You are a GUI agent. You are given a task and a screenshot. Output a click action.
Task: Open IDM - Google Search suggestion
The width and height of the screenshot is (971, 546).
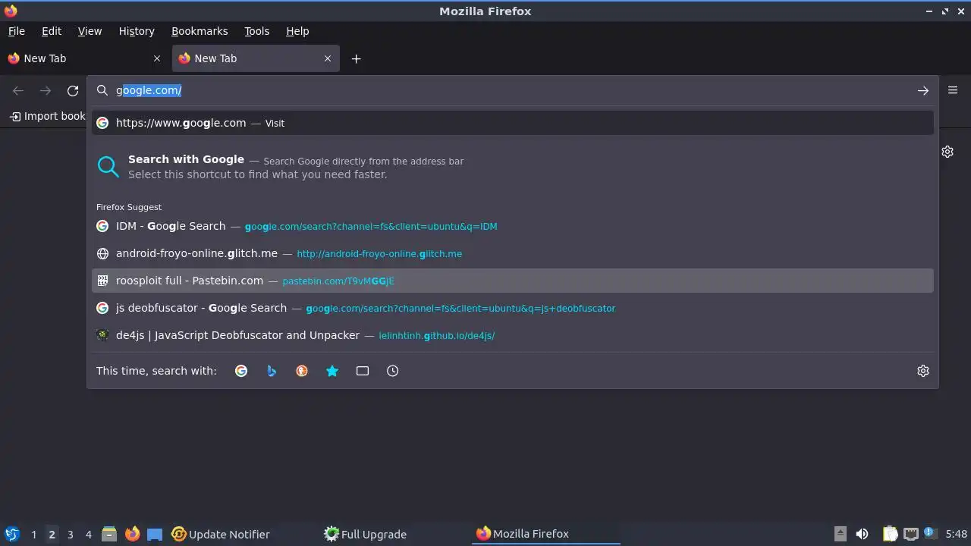pos(513,226)
